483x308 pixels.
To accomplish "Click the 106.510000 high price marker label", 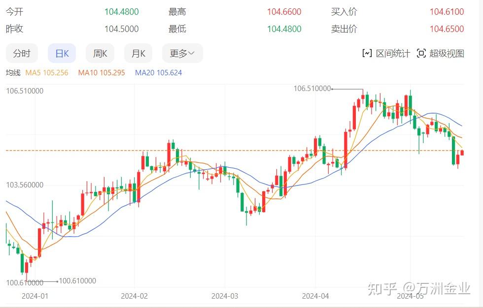I will click(x=312, y=89).
